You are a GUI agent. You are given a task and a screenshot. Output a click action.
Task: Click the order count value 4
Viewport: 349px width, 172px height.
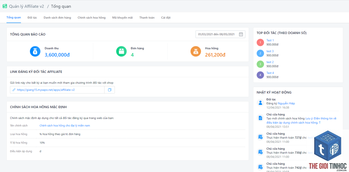tap(132, 55)
